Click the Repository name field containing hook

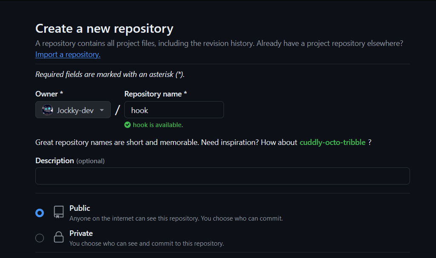174,110
